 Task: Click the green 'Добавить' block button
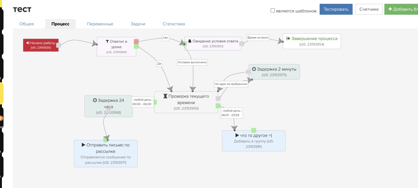402,9
